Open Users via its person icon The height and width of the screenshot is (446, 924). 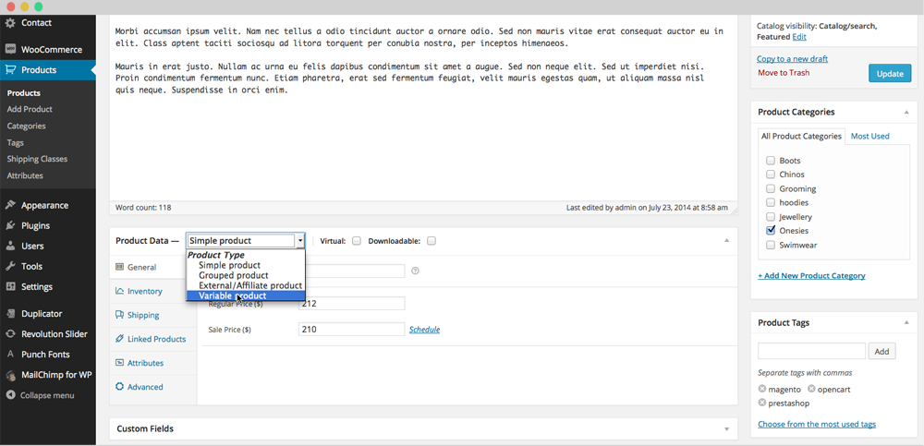[10, 246]
